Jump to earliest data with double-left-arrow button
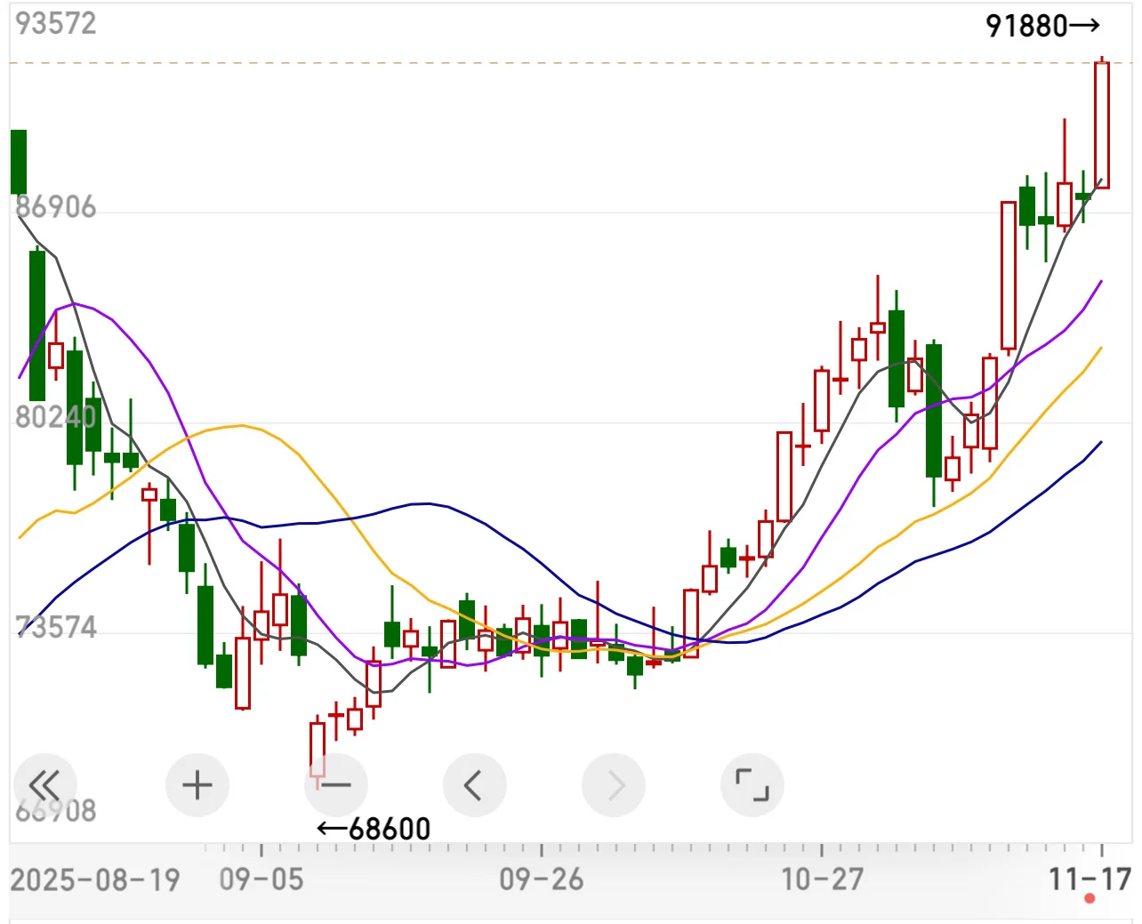Screen dimensions: 1142x924 tap(44, 785)
